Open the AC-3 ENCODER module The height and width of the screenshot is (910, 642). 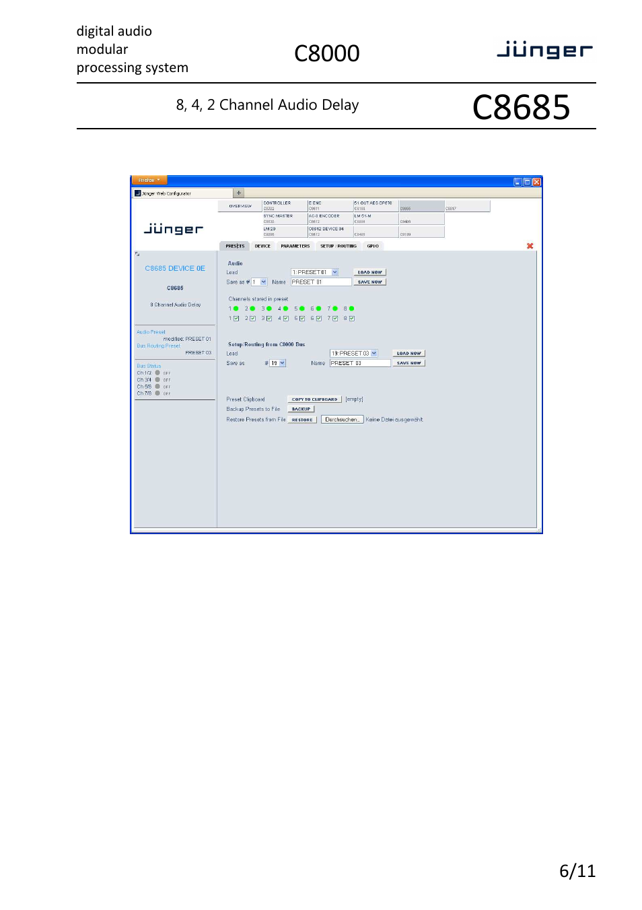point(330,219)
